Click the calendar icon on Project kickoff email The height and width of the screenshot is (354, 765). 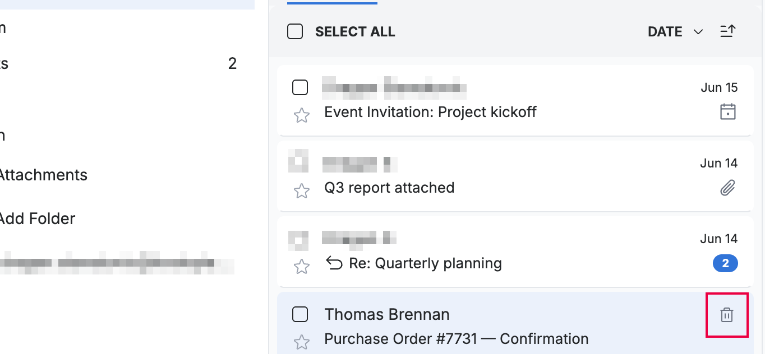[x=727, y=111]
